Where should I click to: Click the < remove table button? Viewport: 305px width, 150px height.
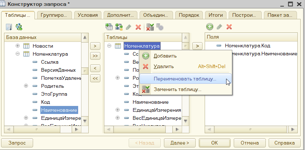click(95, 68)
